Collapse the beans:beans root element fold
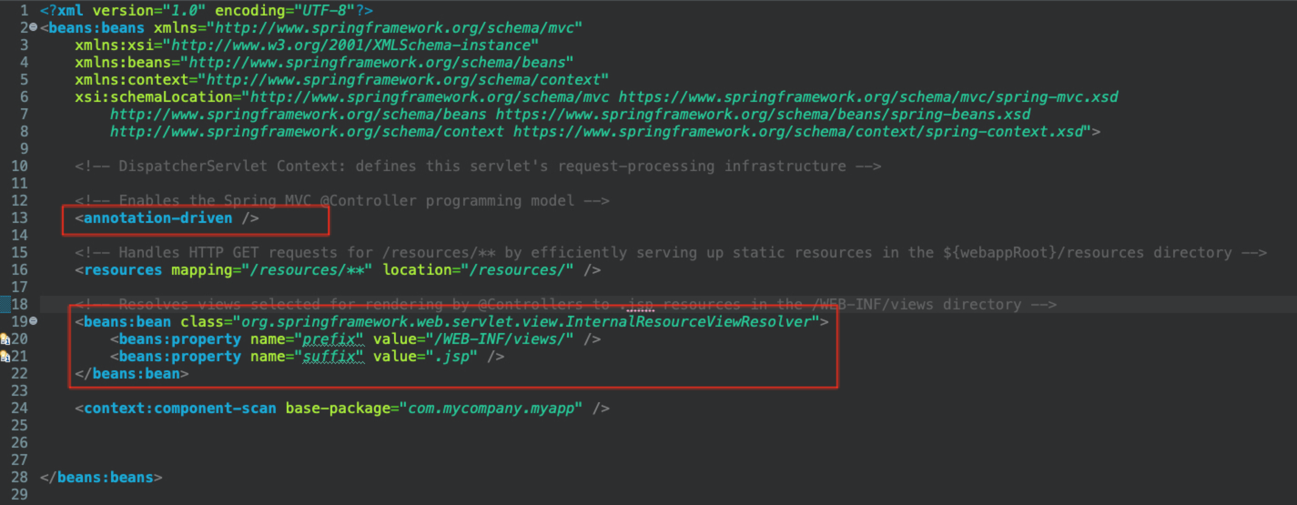This screenshot has width=1297, height=505. 33,27
